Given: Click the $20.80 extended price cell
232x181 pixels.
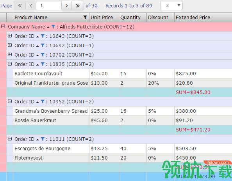Looking at the screenshot, I should tap(203, 83).
